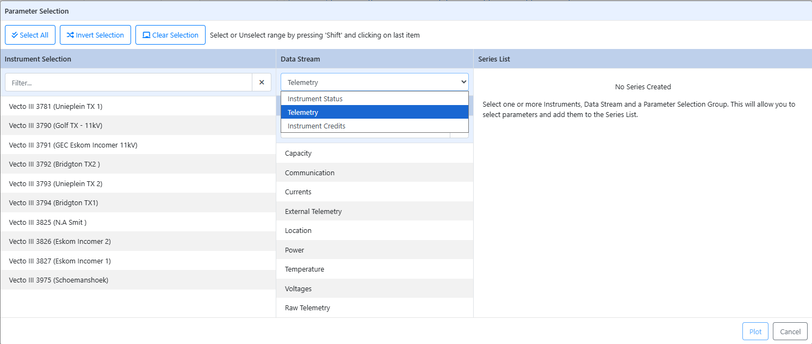Image resolution: width=812 pixels, height=344 pixels.
Task: Select Vecto III 3790 (Golf TX - 11kV)
Action: pyautogui.click(x=138, y=125)
